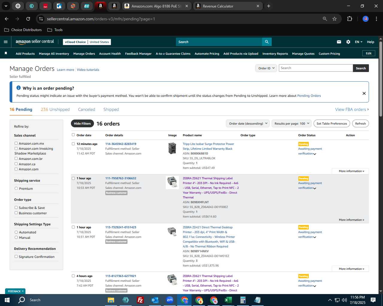Open the Order date (descending) sort dropdown
The height and width of the screenshot is (306, 383).
pyautogui.click(x=248, y=123)
